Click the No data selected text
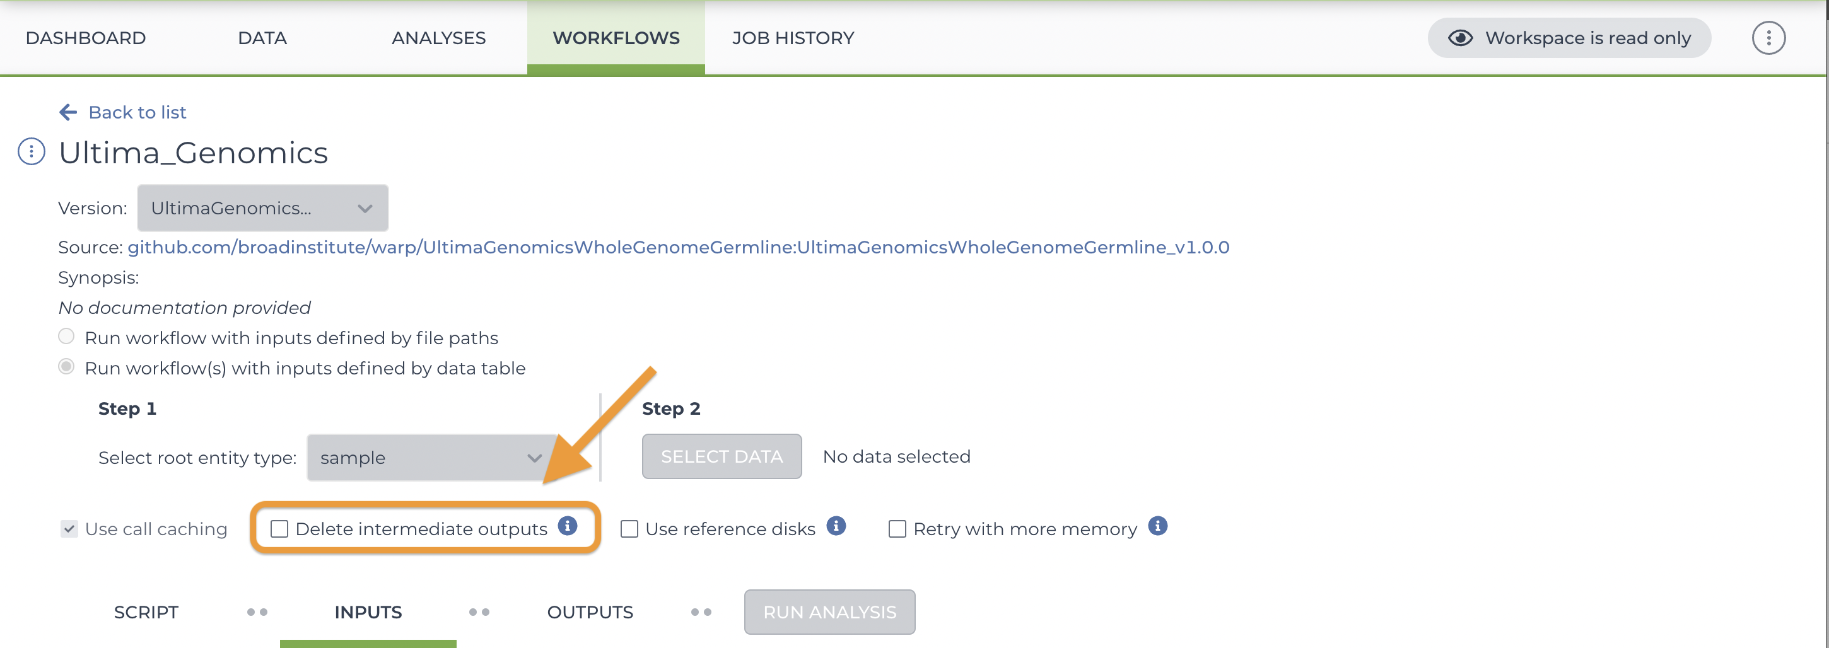 click(896, 456)
